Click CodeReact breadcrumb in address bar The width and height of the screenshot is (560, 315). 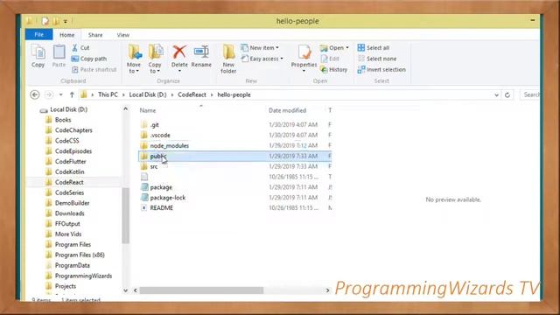click(x=192, y=94)
